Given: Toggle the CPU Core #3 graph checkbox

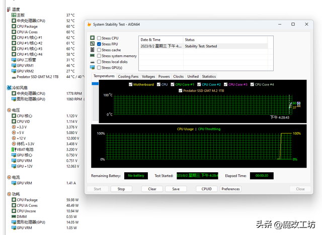Looking at the screenshot, I should [x=226, y=84].
